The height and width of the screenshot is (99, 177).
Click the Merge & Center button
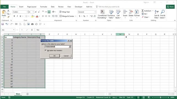(x=67, y=16)
